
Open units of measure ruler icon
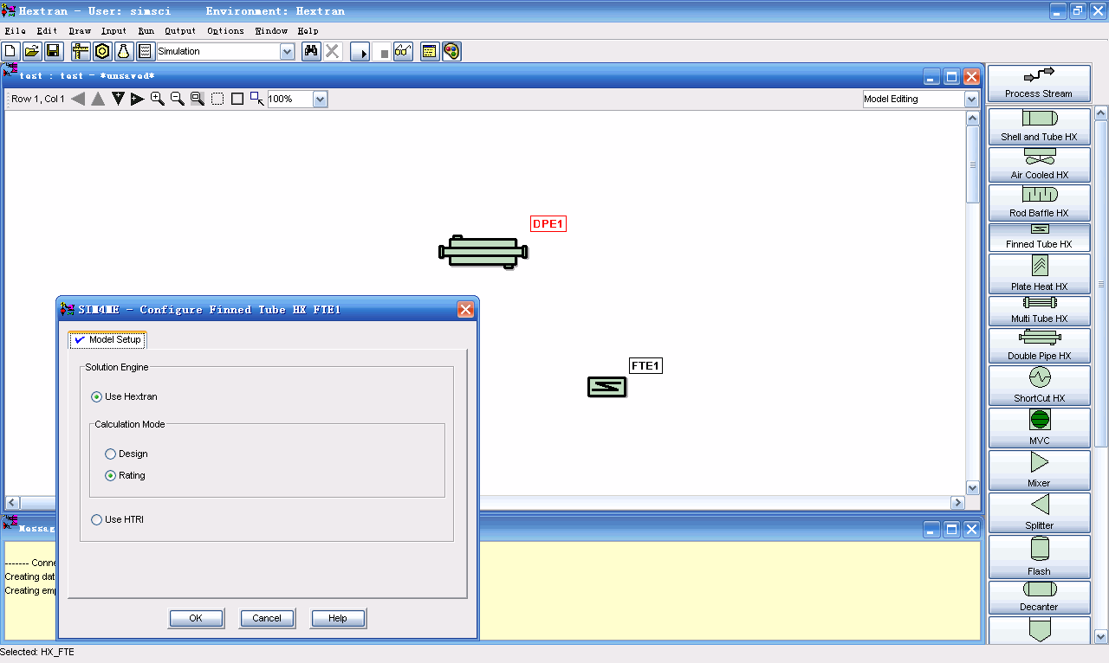(81, 51)
